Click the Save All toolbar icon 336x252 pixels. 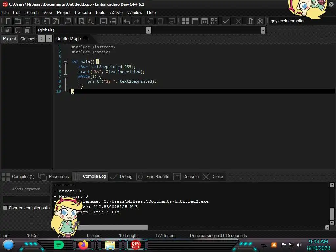coord(37,21)
